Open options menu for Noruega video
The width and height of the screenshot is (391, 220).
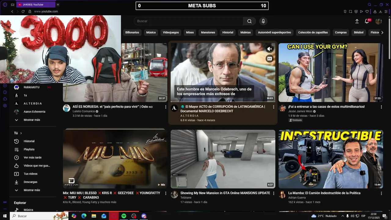pyautogui.click(x=166, y=107)
